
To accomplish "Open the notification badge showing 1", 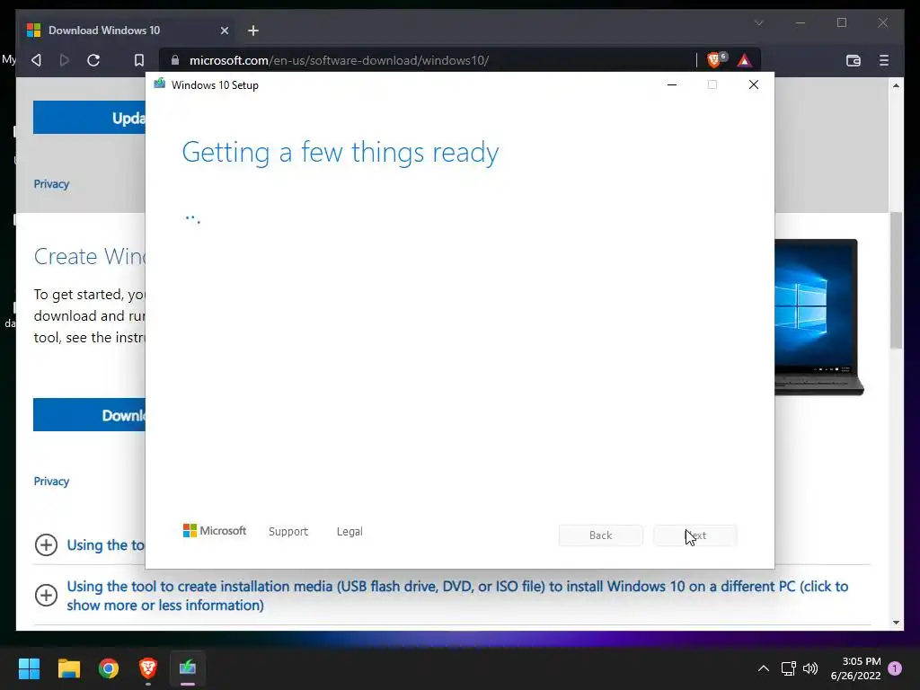I will click(x=896, y=668).
